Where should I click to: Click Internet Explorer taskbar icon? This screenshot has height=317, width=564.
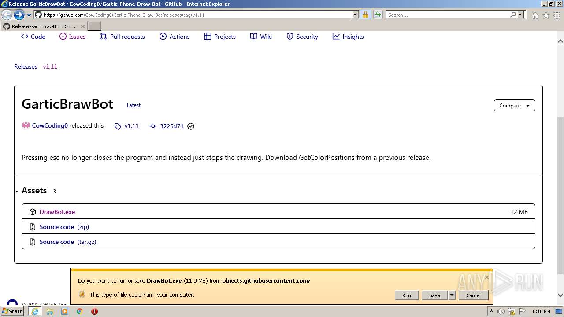[35, 311]
